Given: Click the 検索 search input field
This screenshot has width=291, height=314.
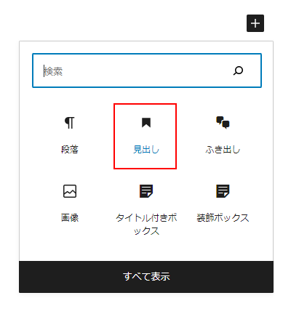Looking at the screenshot, I should (147, 71).
